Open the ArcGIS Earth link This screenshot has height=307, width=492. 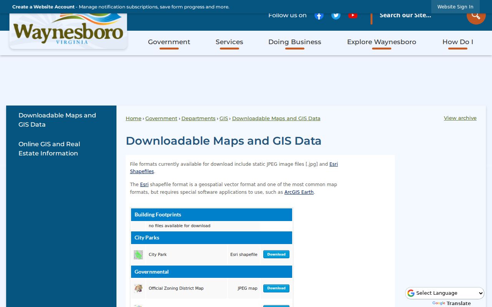(299, 192)
